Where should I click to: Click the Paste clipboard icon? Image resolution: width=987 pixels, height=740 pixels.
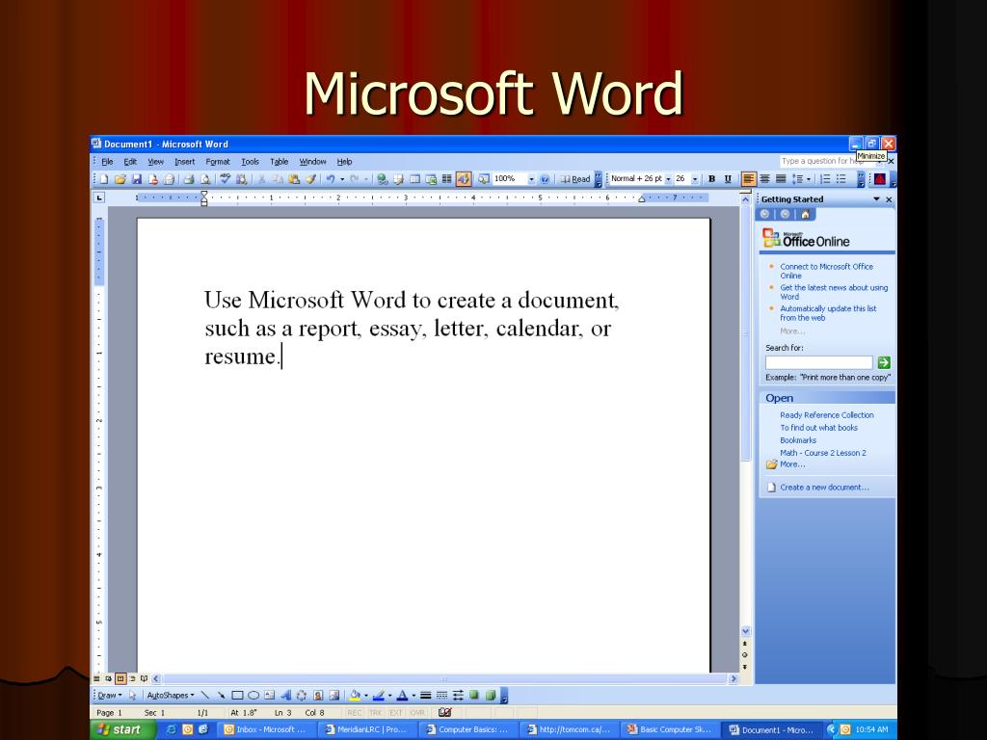[293, 179]
